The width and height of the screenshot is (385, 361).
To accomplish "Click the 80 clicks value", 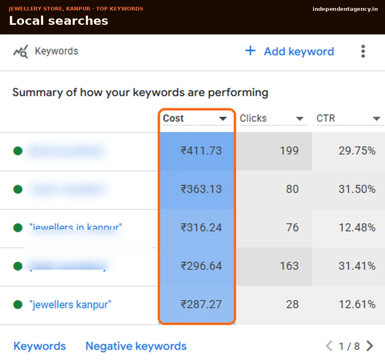I will pyautogui.click(x=292, y=189).
